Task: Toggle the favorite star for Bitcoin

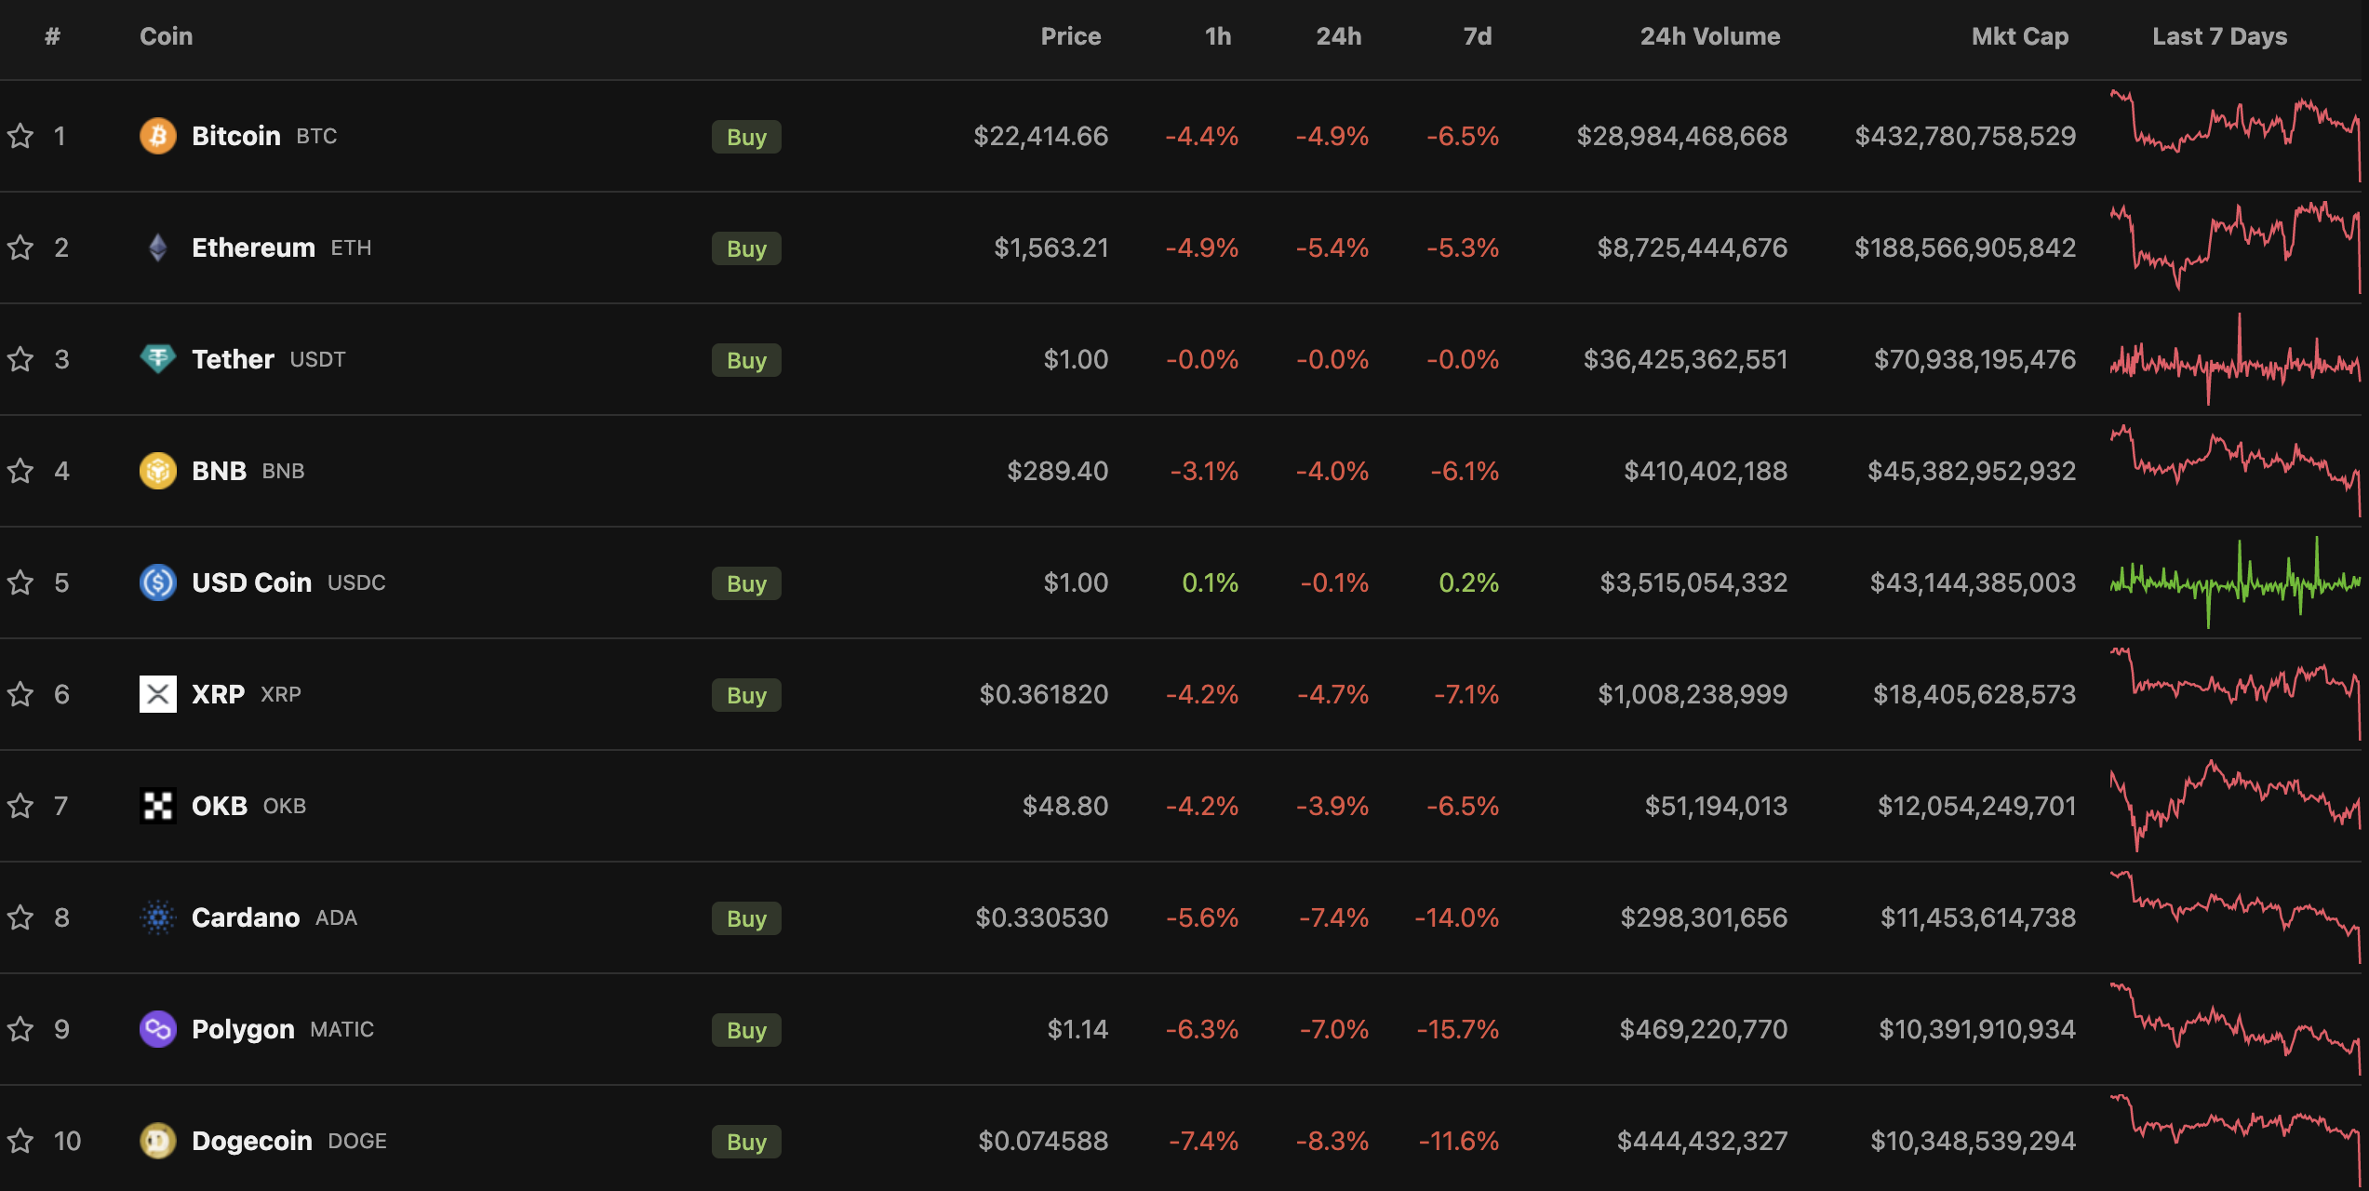Action: click(x=20, y=136)
